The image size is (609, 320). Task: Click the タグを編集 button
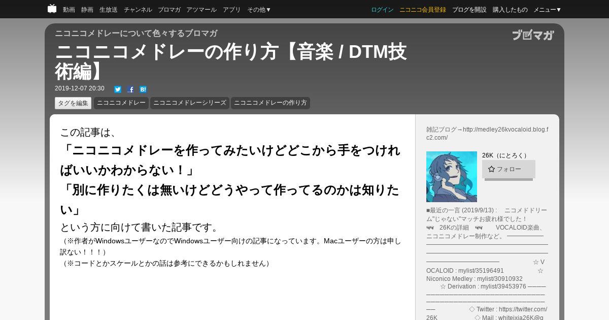point(73,103)
